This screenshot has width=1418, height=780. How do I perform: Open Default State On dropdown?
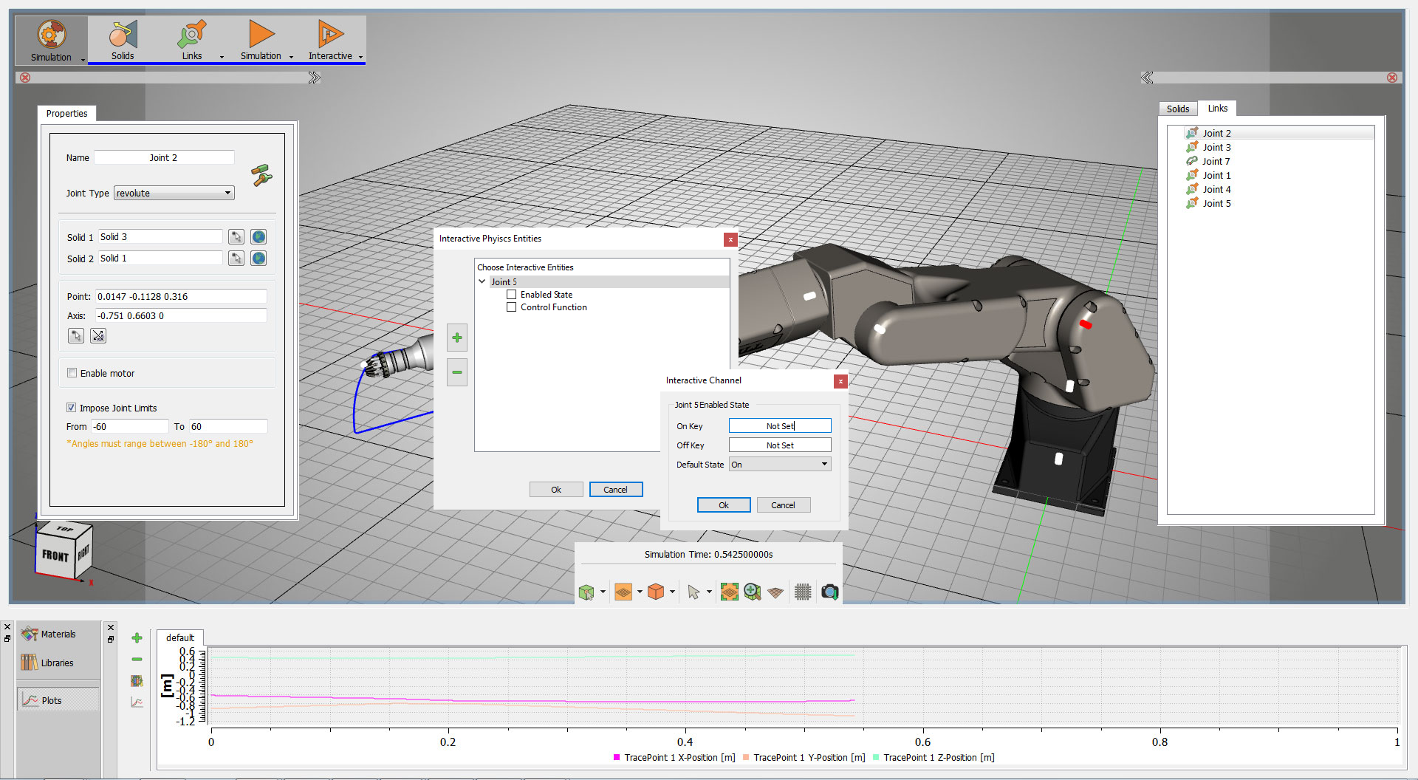[780, 465]
